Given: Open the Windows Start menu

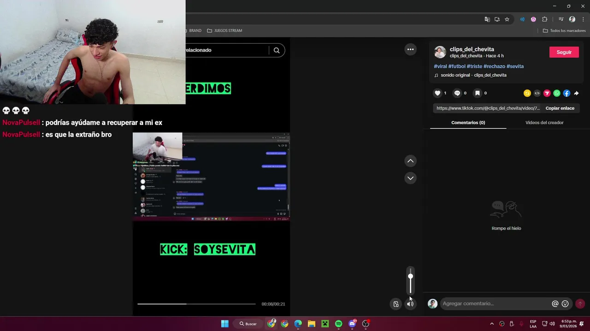Looking at the screenshot, I should (224, 324).
